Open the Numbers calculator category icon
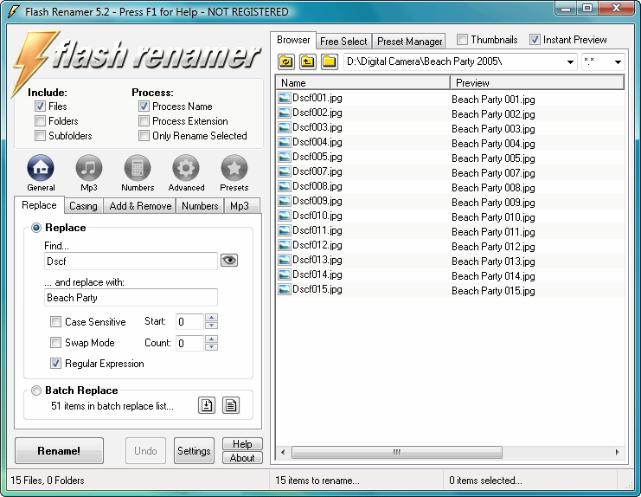The image size is (641, 497). point(138,168)
